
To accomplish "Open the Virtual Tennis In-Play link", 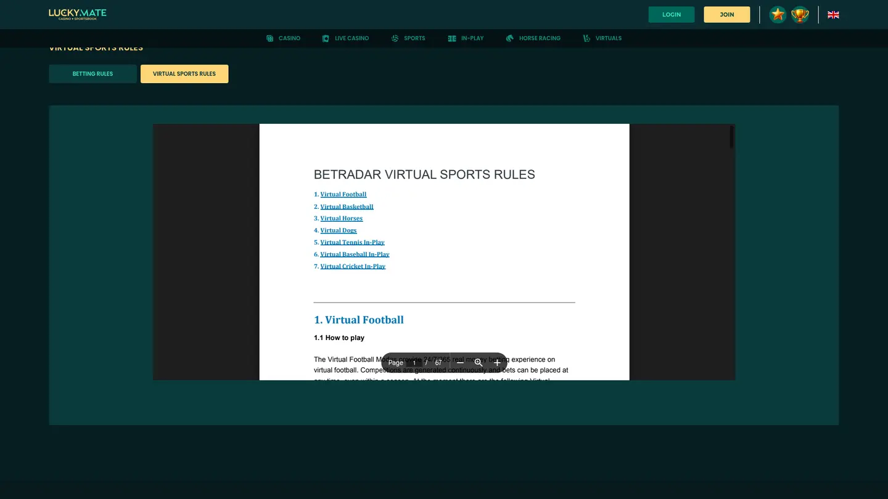I will (x=353, y=243).
